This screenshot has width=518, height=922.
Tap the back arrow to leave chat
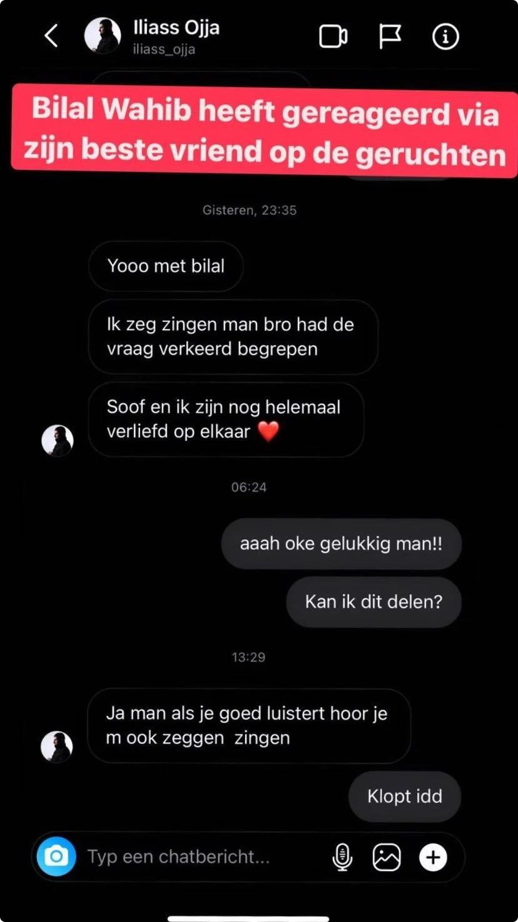[51, 36]
